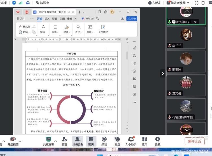This screenshot has width=212, height=156.
Task: Show next participants with down chevron
Action: (x=187, y=130)
